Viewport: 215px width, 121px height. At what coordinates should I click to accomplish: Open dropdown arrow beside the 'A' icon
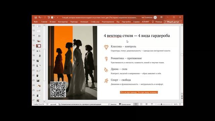(x=54, y=17)
